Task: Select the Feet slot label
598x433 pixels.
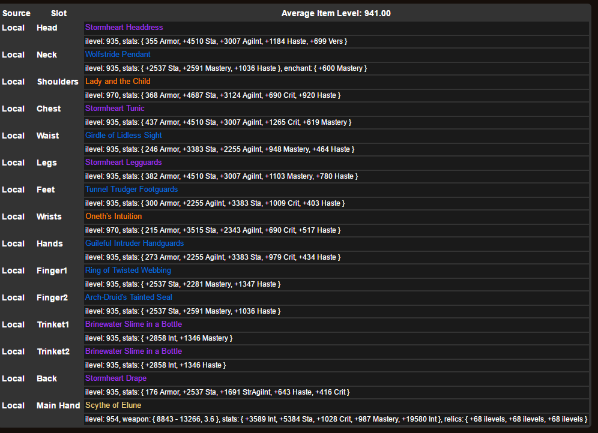Action: pyautogui.click(x=46, y=190)
